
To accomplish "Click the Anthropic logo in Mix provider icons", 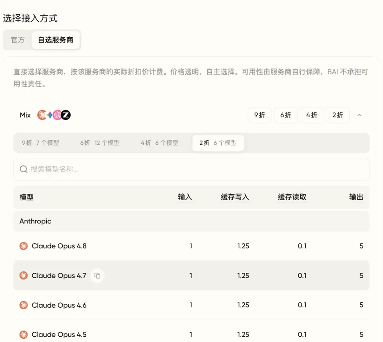I will [x=42, y=115].
